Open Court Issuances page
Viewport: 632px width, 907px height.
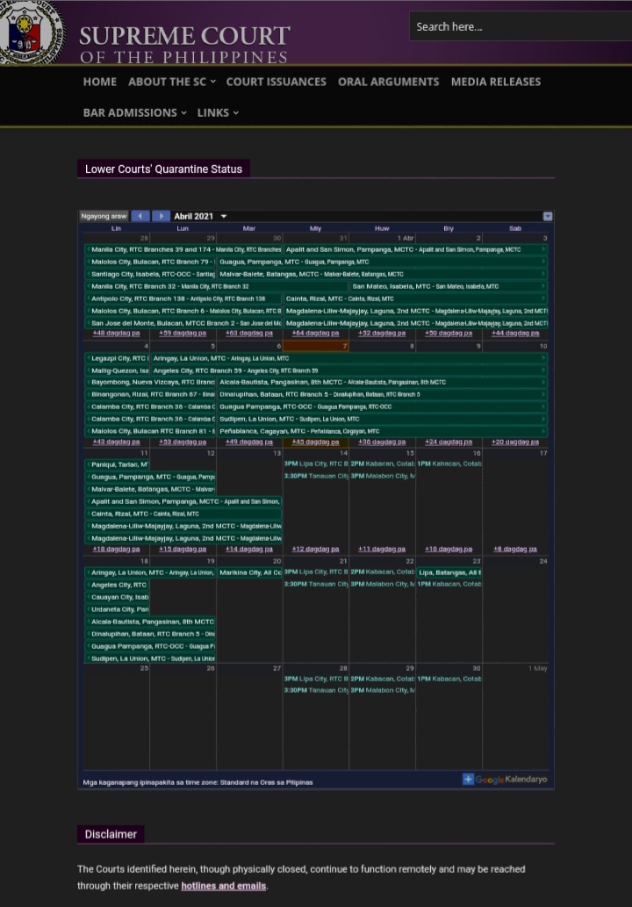[x=276, y=82]
